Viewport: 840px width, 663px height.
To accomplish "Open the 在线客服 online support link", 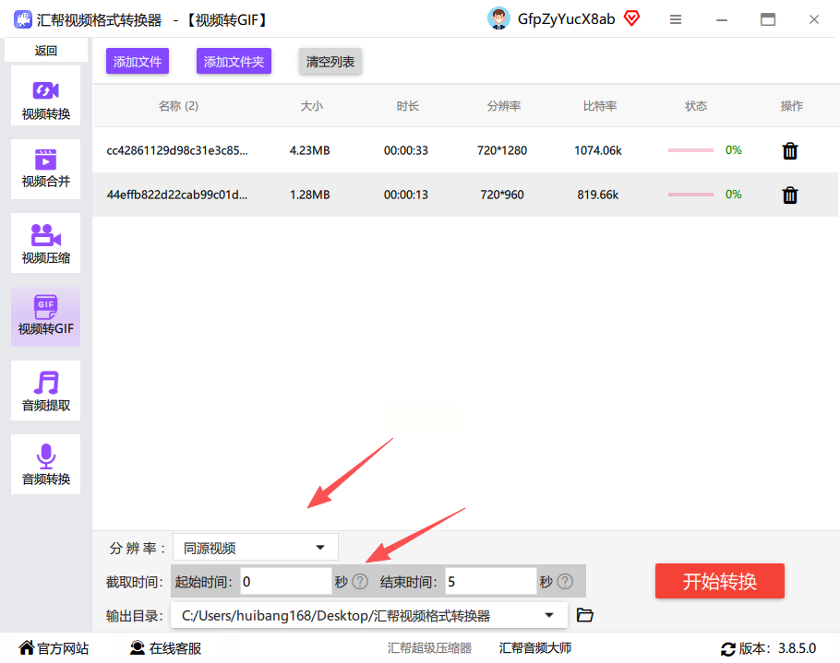I will [x=165, y=648].
